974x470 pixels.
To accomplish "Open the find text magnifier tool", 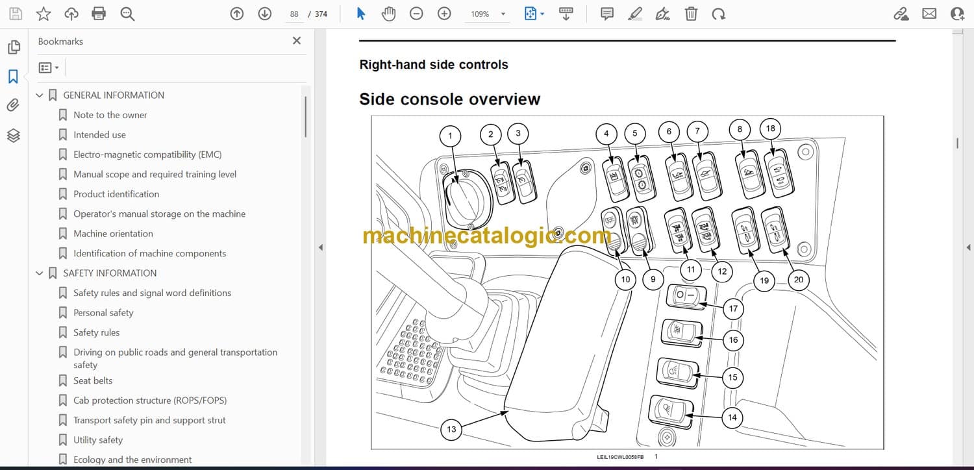I will click(x=127, y=14).
